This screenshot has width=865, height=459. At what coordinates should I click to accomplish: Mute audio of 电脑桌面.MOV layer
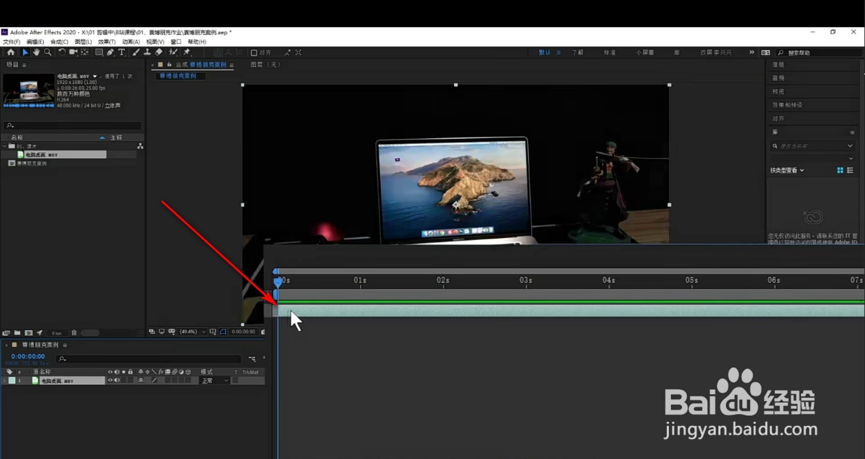(117, 380)
